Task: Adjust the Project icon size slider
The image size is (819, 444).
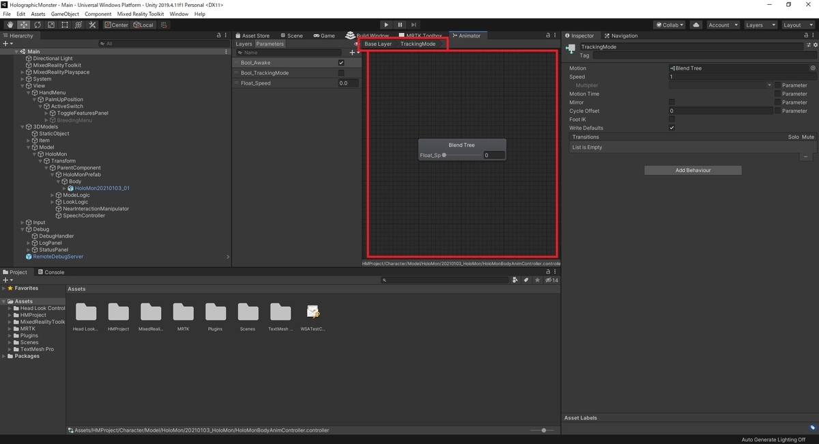Action: pos(542,430)
